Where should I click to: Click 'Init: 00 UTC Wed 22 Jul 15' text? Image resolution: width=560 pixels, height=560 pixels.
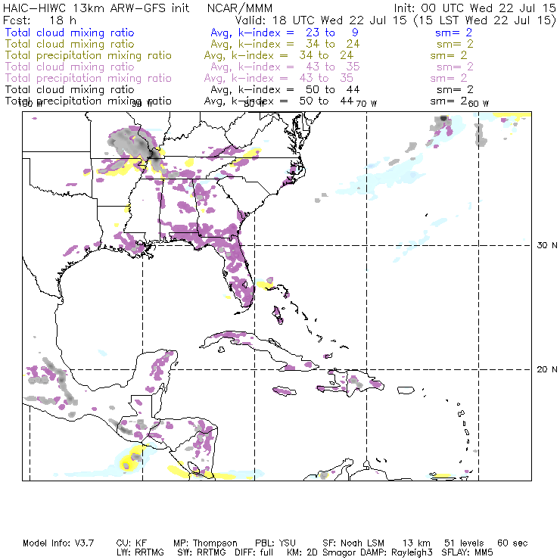(x=474, y=8)
